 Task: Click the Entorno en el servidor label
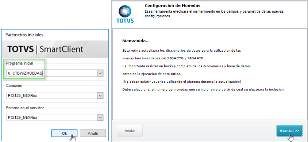click(25, 108)
